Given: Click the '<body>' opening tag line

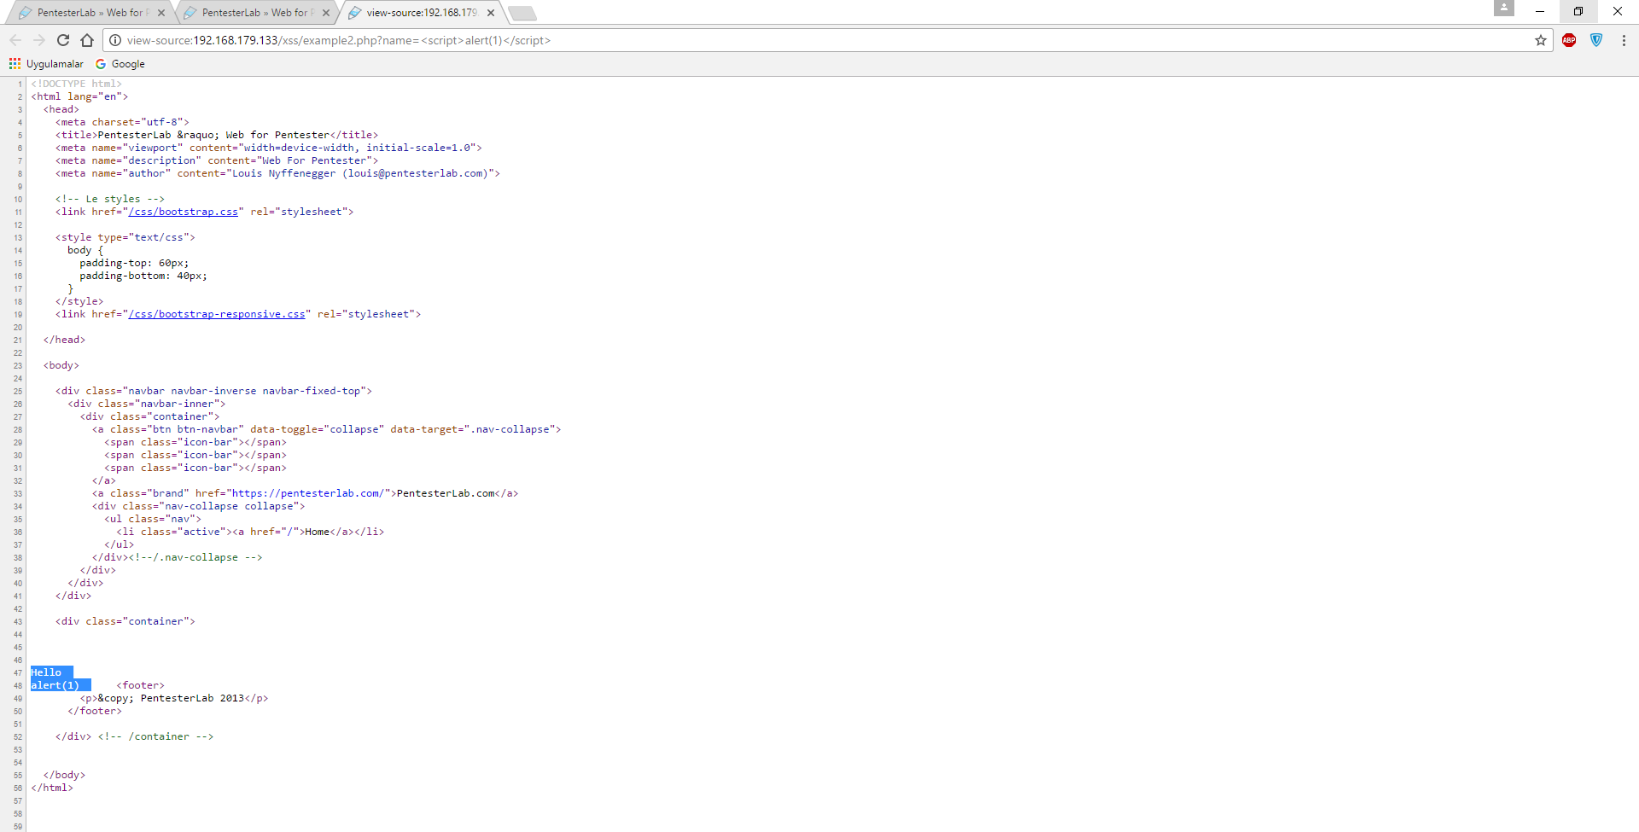Looking at the screenshot, I should [x=61, y=365].
